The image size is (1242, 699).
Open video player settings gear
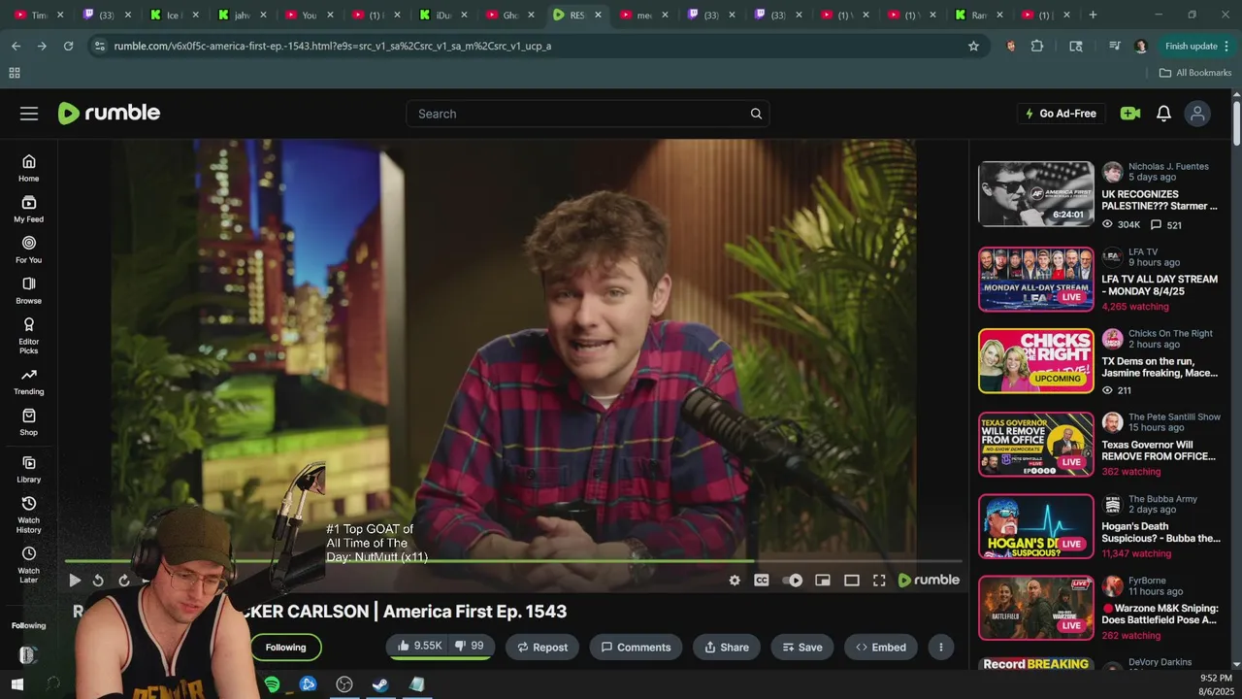pyautogui.click(x=735, y=581)
